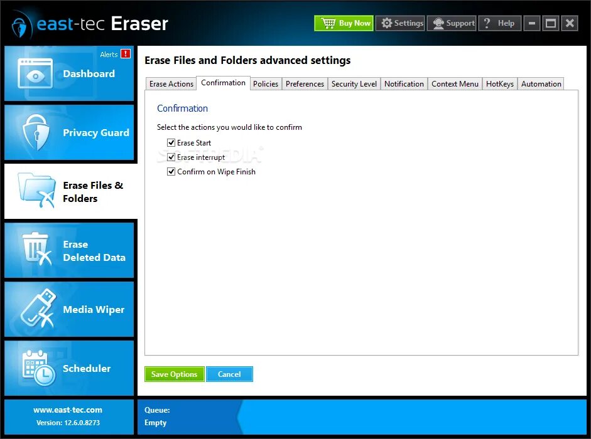Select Erase Files & Folders label
This screenshot has width=591, height=439.
(93, 192)
